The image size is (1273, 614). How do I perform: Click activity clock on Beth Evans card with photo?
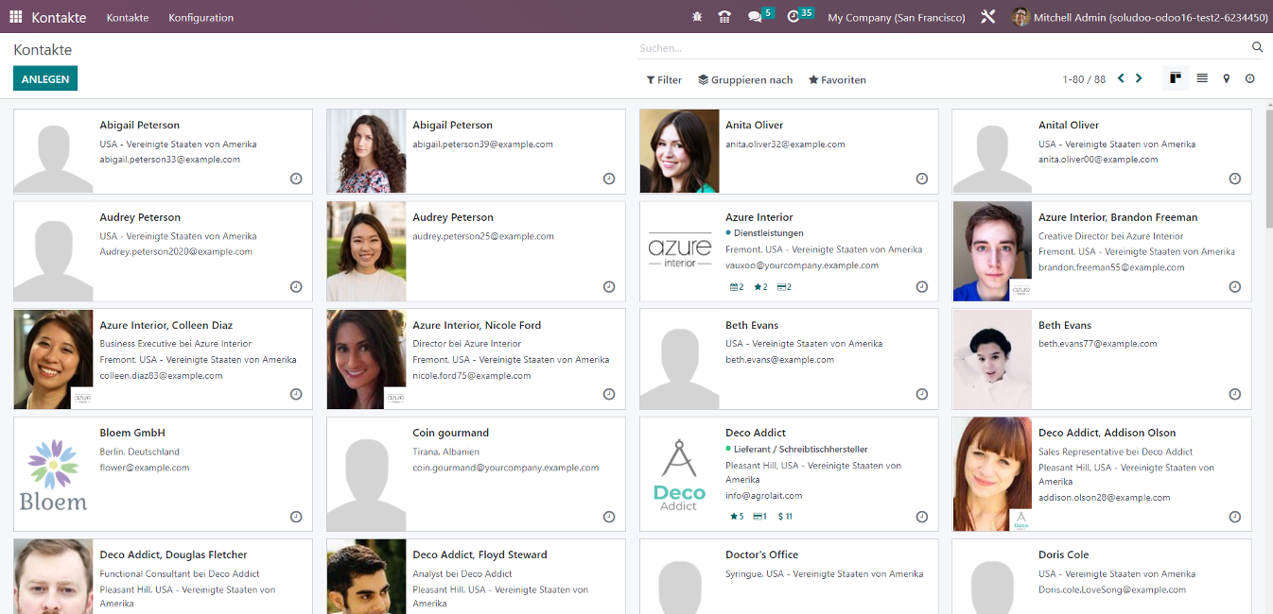click(1235, 394)
